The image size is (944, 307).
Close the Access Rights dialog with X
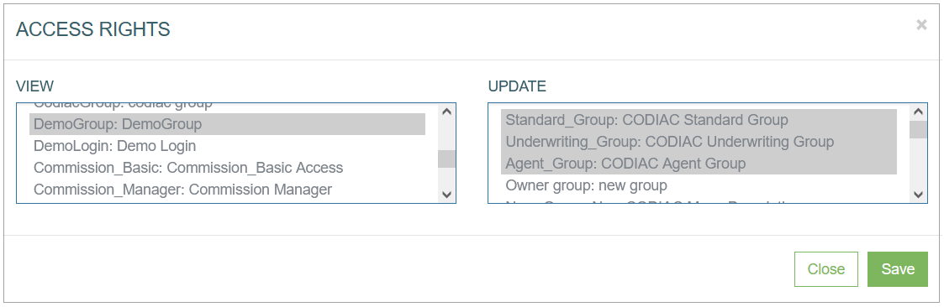(921, 24)
